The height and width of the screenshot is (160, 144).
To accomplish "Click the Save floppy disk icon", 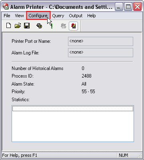I will (x=27, y=26).
